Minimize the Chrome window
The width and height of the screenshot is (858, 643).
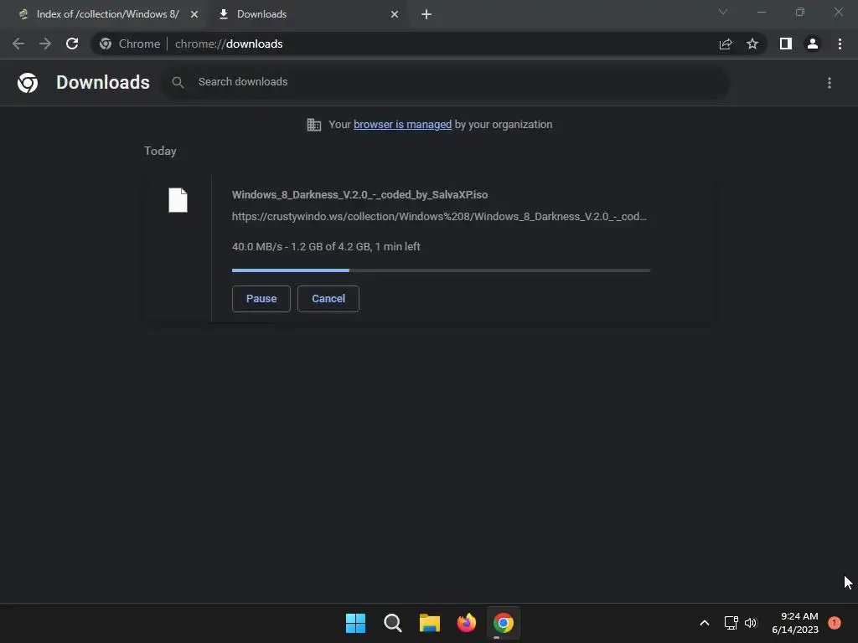pos(761,12)
